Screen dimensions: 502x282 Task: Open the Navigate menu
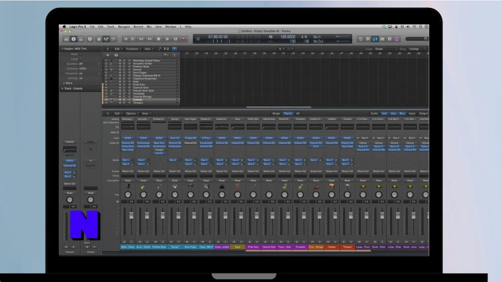click(124, 27)
